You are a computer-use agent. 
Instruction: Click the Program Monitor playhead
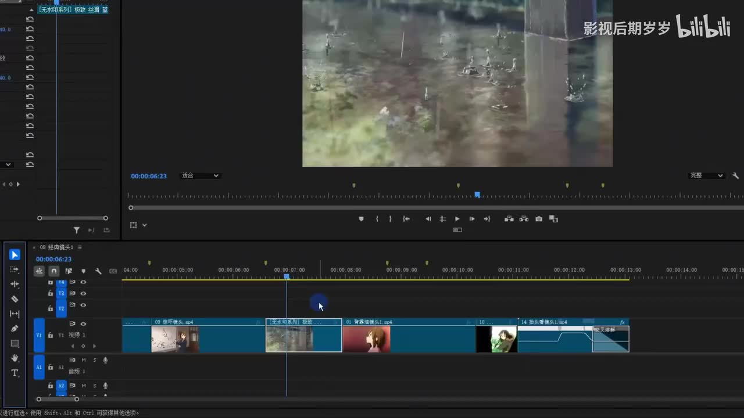[477, 195]
